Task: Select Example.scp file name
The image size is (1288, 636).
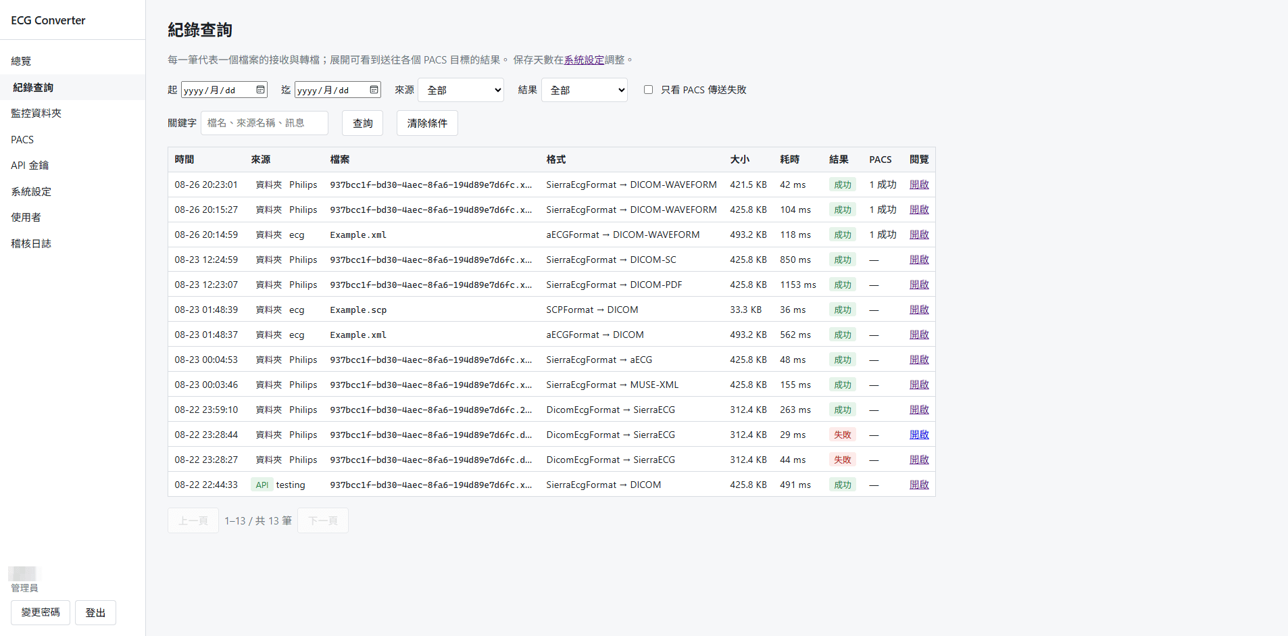Action: coord(358,310)
